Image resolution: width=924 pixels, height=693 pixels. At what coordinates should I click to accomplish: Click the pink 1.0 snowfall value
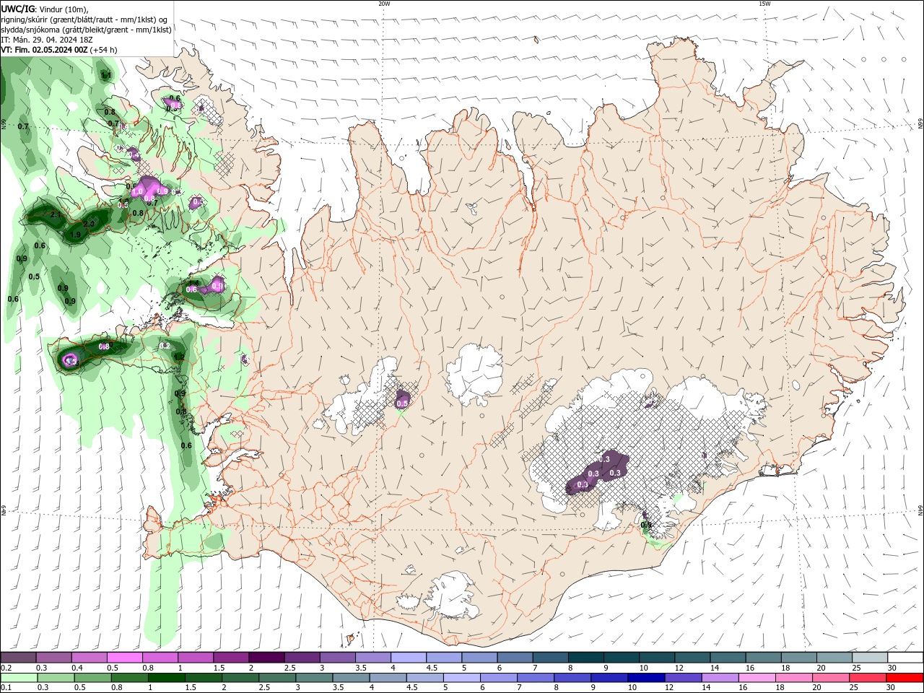pyautogui.click(x=137, y=192)
